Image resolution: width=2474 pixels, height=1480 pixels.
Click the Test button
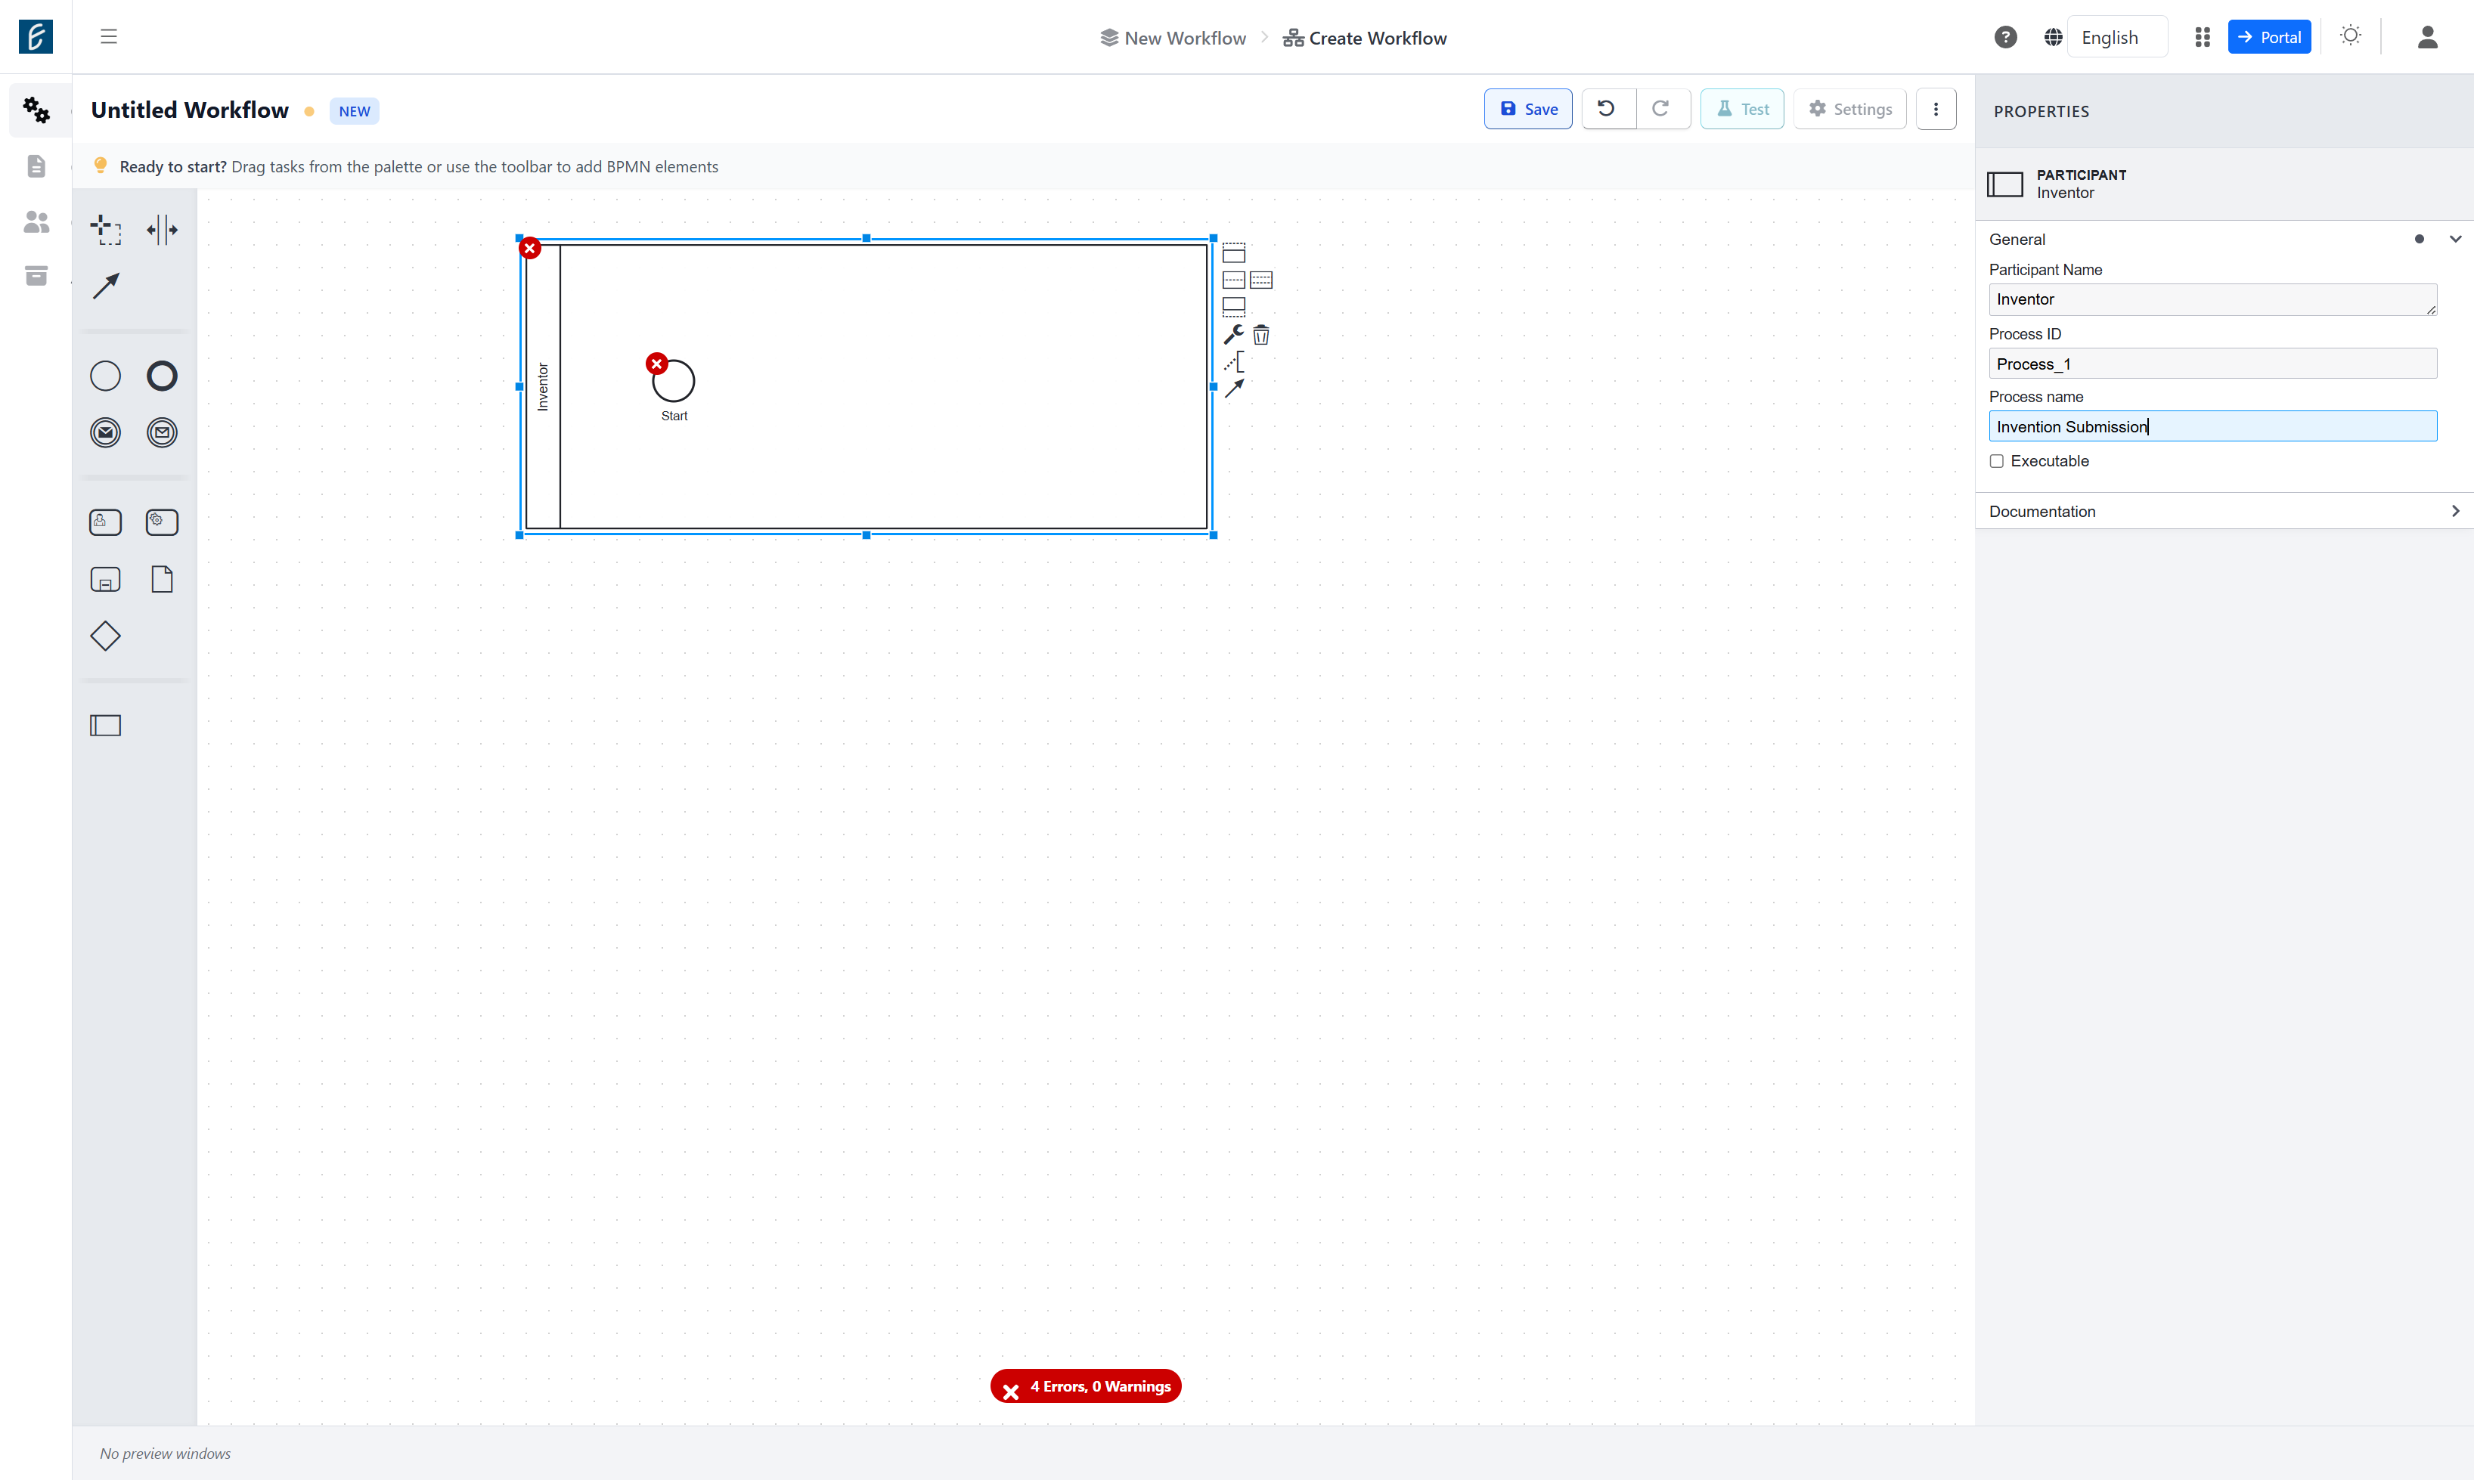(1742, 109)
